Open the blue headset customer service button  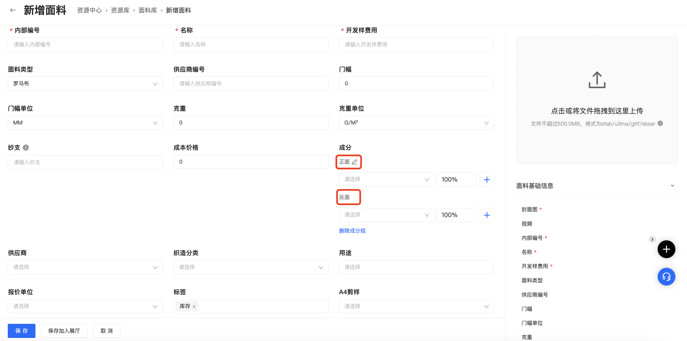point(666,277)
